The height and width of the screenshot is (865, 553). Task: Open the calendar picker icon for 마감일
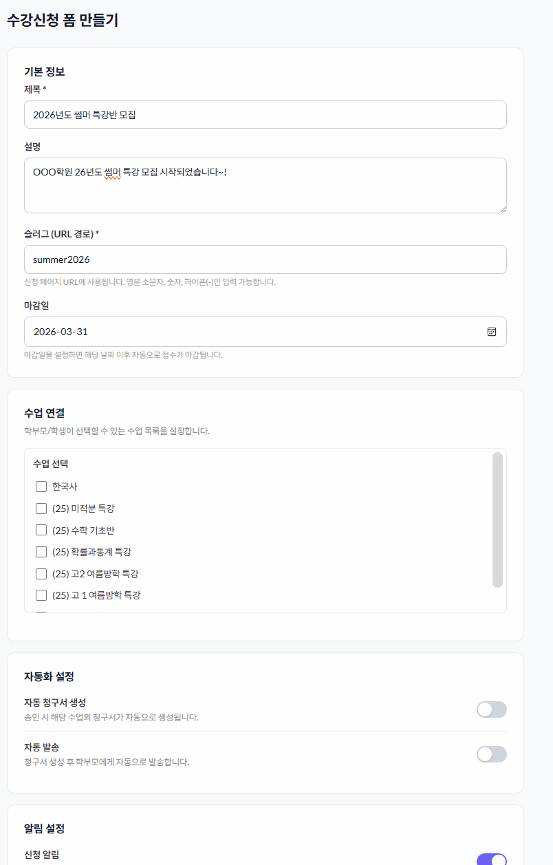(492, 332)
